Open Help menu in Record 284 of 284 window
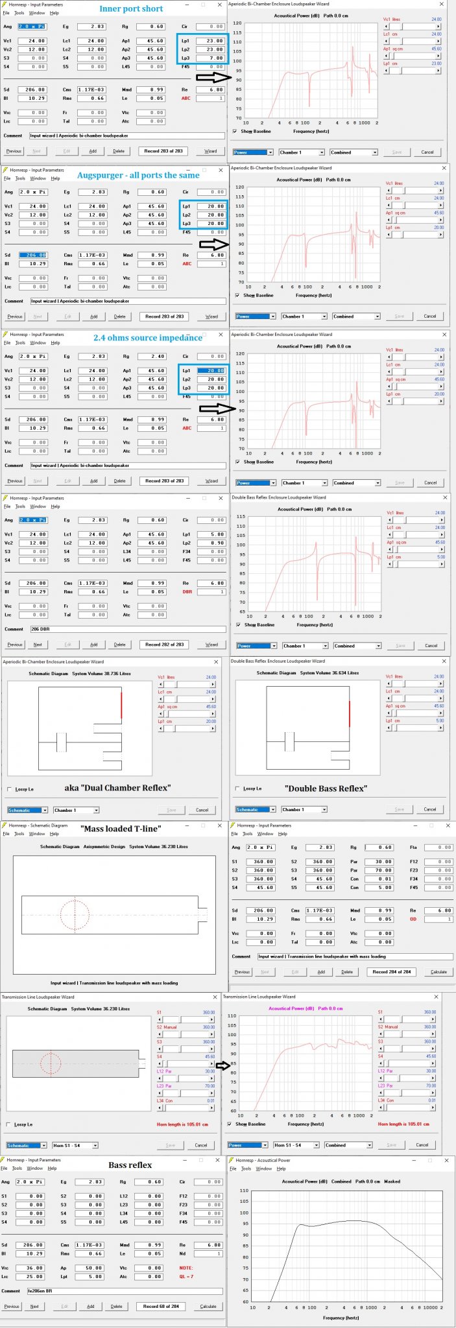 point(282,834)
